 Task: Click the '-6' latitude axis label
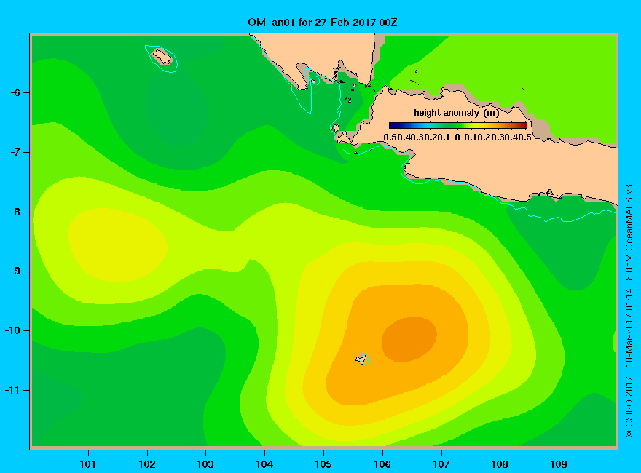tap(15, 92)
